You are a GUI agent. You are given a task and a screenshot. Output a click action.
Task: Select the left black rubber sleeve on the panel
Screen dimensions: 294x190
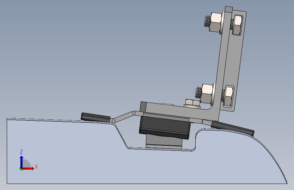(x=95, y=117)
